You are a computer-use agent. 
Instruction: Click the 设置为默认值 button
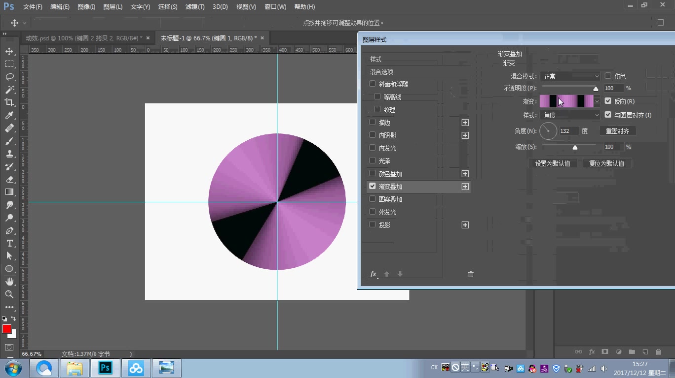pyautogui.click(x=553, y=163)
